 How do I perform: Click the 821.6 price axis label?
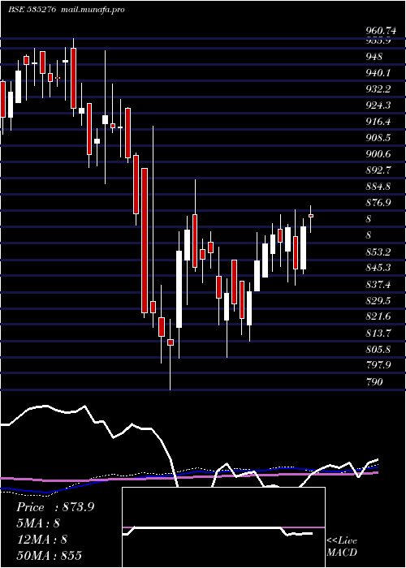click(378, 316)
